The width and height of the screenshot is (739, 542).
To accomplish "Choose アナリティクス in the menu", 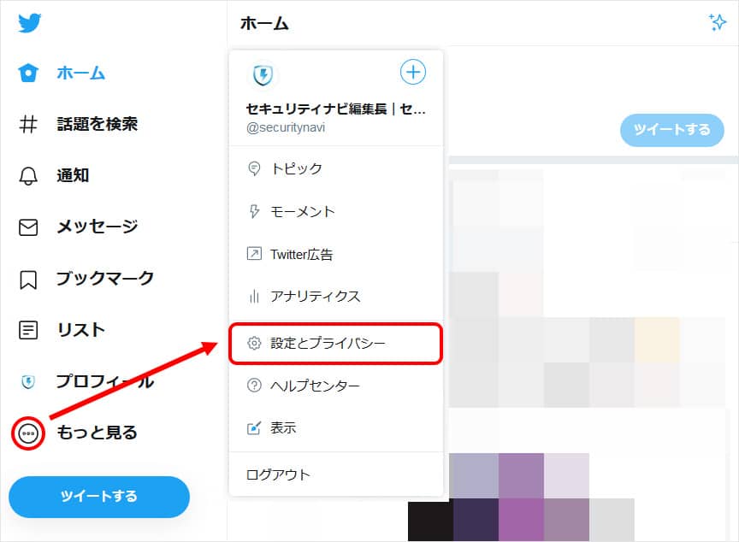I will (335, 296).
